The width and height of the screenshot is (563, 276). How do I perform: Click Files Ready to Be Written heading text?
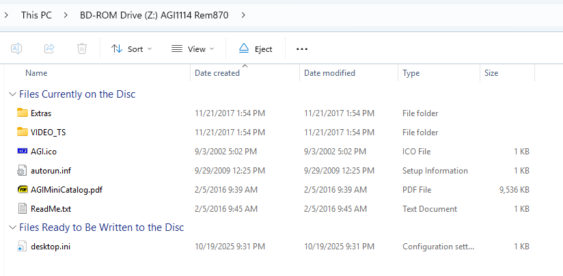102,227
